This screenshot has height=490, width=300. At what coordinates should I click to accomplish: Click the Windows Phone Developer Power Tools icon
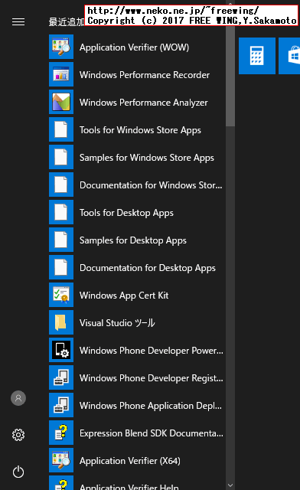[x=61, y=350]
